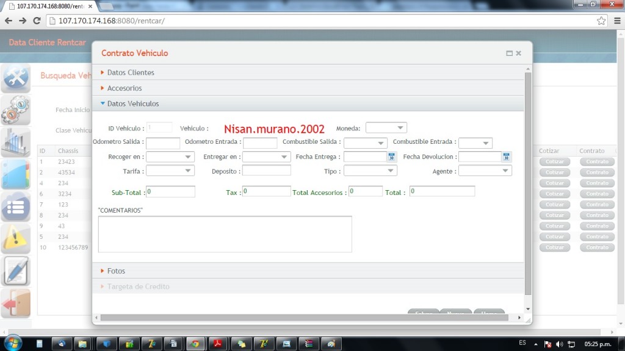Click Contrato for chassis 123 row
The width and height of the screenshot is (625, 351).
click(597, 205)
